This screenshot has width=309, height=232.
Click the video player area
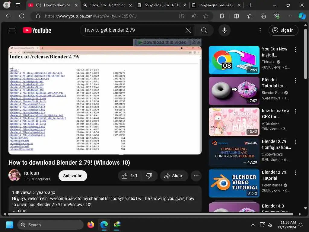[105, 100]
